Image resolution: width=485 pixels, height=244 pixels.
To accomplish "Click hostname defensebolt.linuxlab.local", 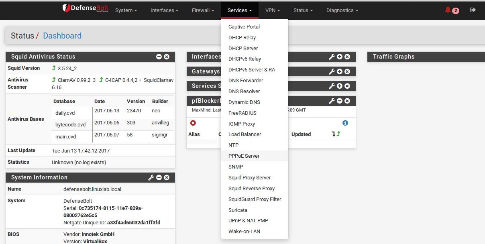I will [92, 189].
